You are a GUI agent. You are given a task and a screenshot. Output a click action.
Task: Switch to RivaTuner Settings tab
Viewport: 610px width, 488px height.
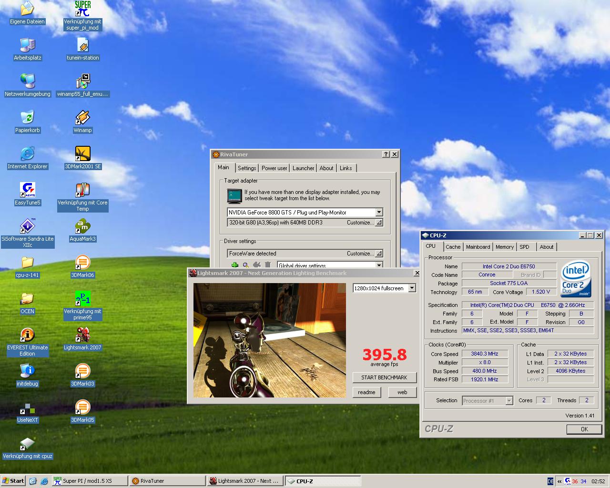[x=247, y=168]
